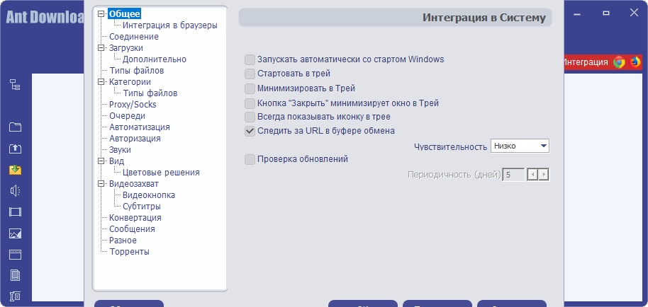648x307 pixels.
Task: Maximize the Ant Download Manager main window
Action: pos(606,13)
